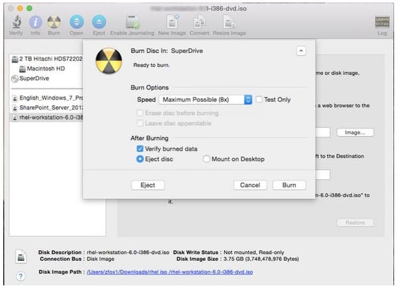Click the help question mark icon
The width and height of the screenshot is (398, 288).
coord(21,276)
